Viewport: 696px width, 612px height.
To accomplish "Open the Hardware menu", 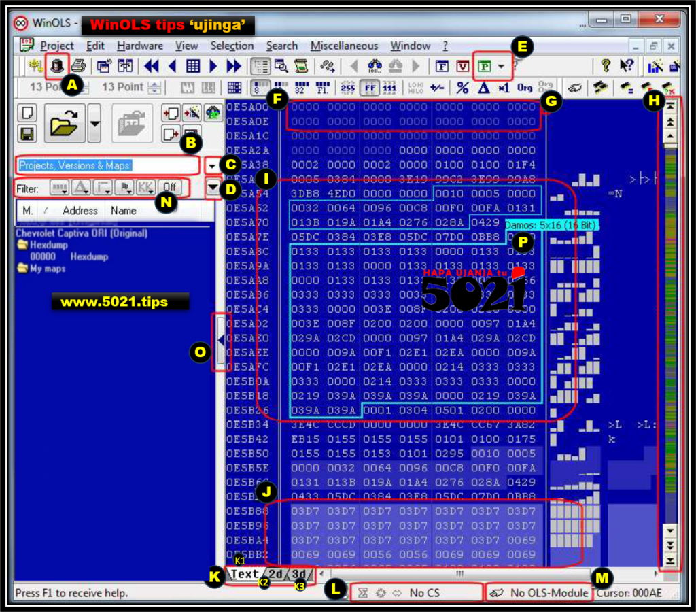I will point(139,46).
